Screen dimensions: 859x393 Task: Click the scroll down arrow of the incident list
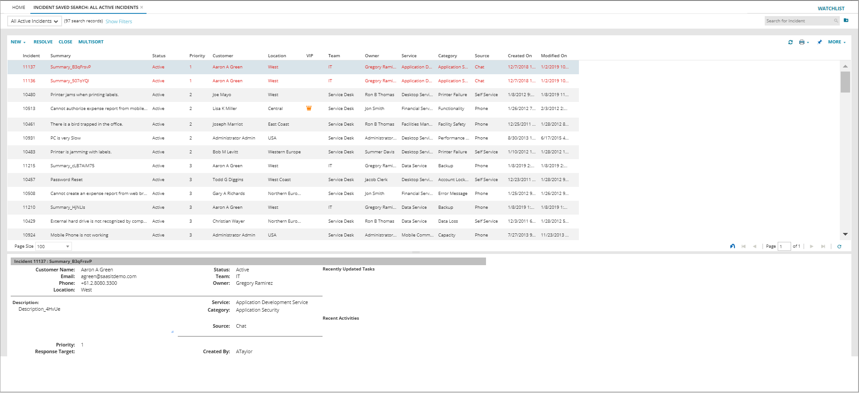pyautogui.click(x=845, y=234)
